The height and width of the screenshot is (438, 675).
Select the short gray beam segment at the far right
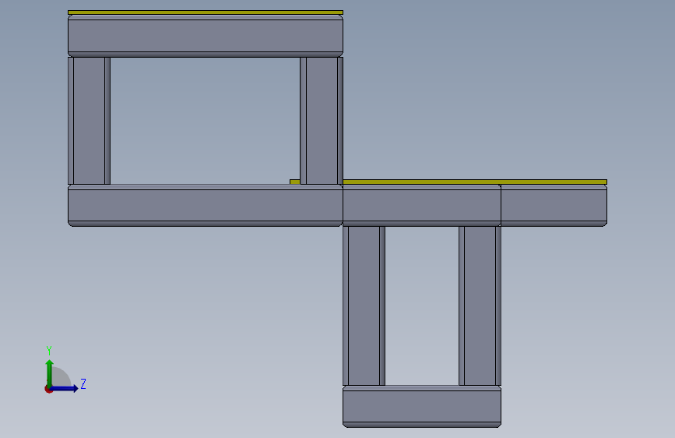(x=554, y=205)
